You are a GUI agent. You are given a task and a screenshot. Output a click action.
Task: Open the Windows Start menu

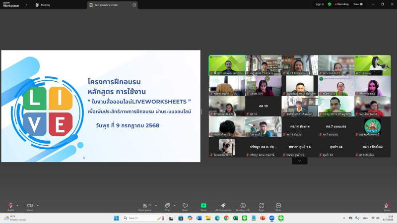116,218
